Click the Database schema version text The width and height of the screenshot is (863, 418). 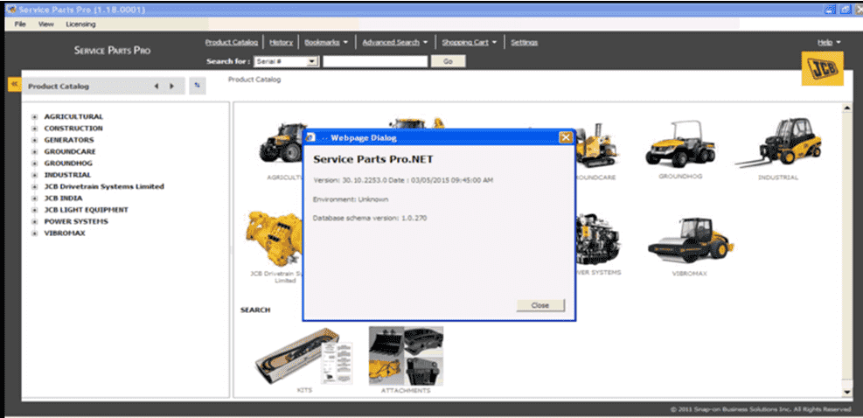(370, 218)
